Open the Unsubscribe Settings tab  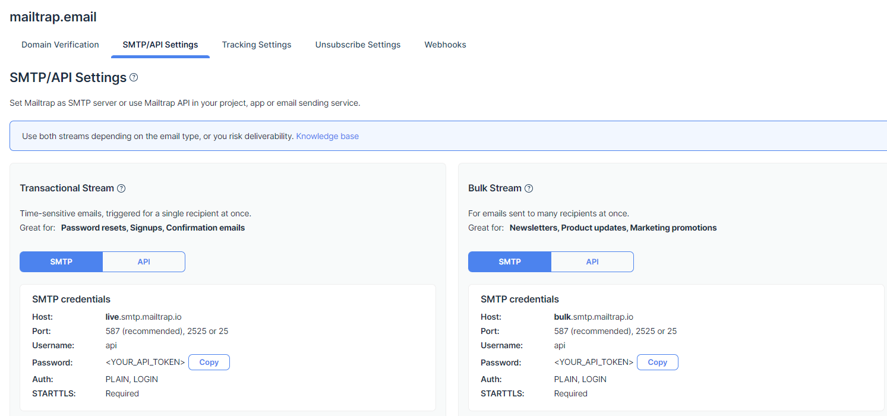tap(358, 45)
